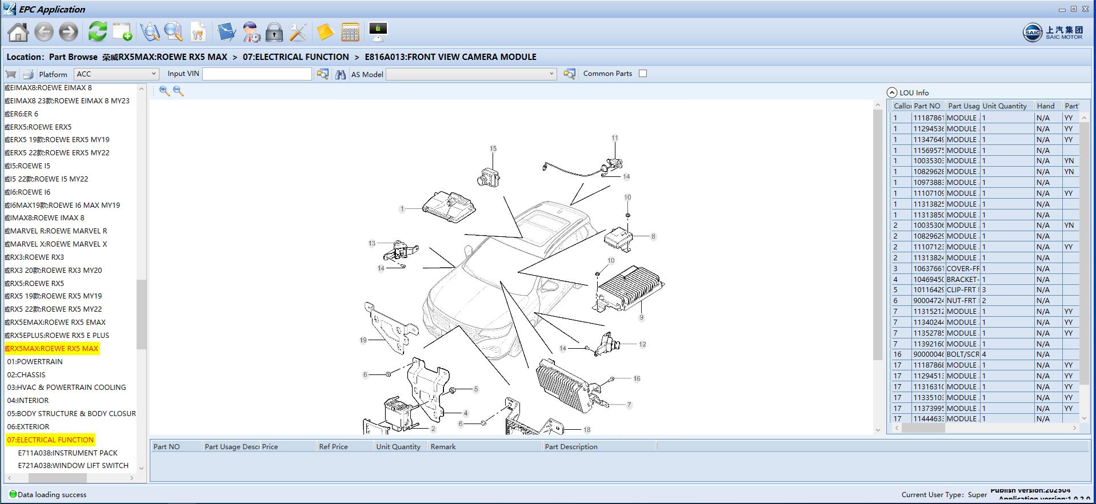1096x504 pixels.
Task: Sort by Hand column in LOU table
Action: click(1048, 106)
